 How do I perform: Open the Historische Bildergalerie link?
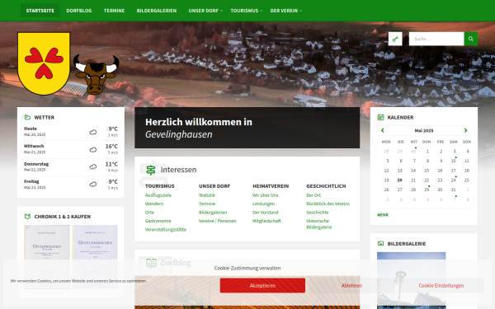tap(318, 224)
